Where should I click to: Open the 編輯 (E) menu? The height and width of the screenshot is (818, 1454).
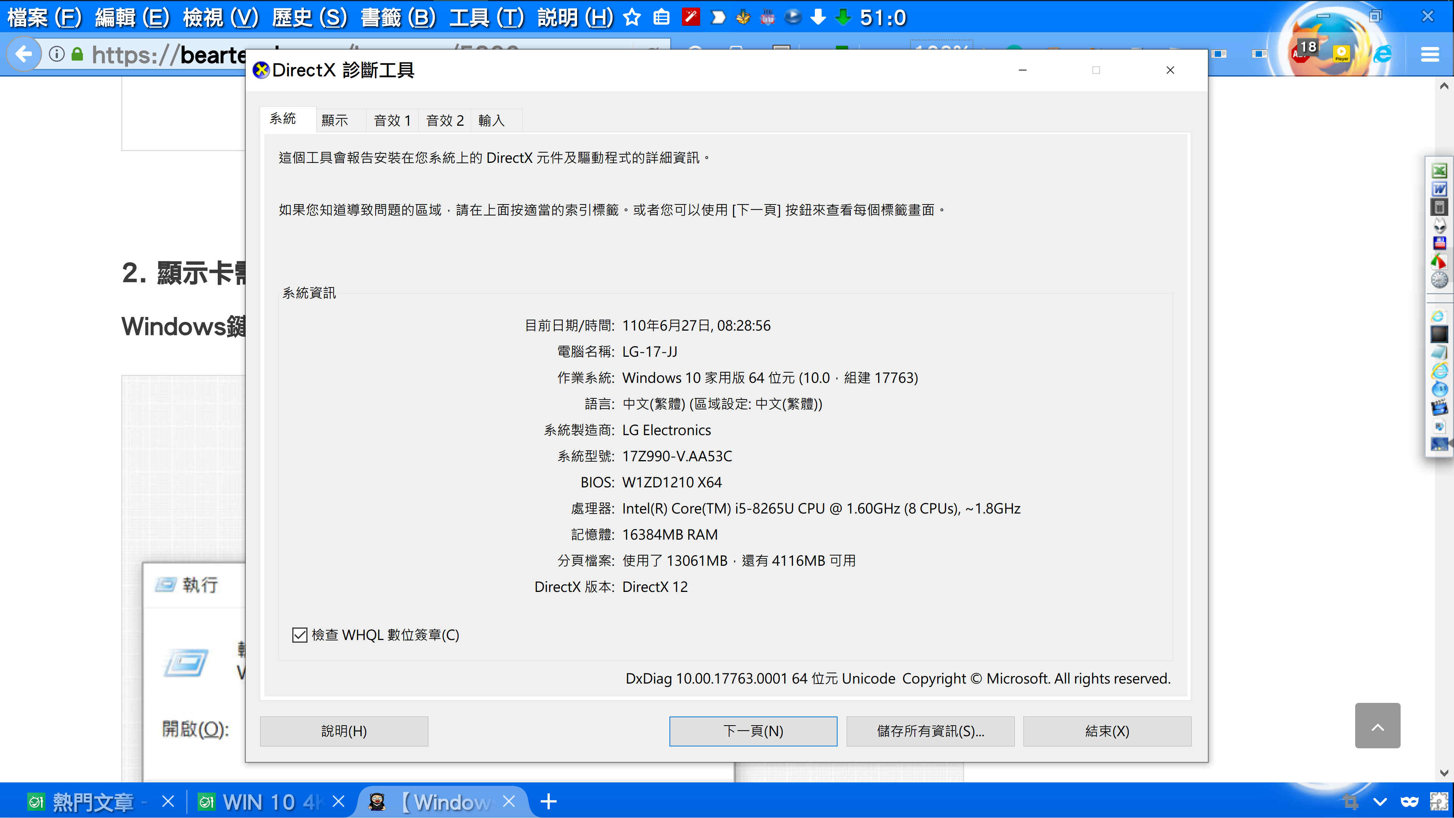pos(133,17)
